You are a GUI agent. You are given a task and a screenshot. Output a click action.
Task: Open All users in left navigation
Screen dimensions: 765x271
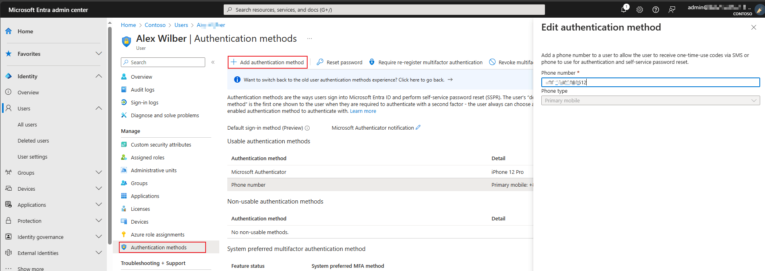click(x=27, y=124)
